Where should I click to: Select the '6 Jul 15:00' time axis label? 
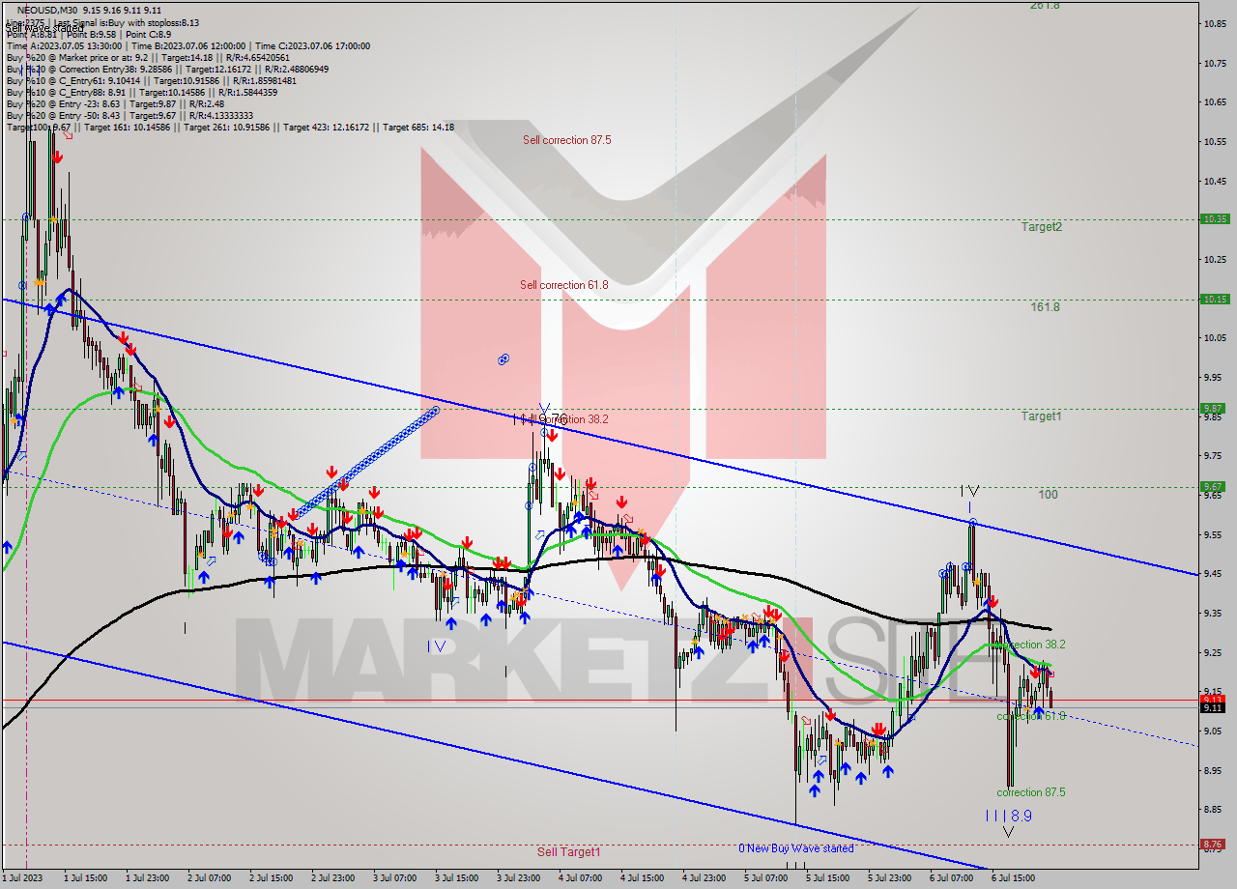(1016, 878)
